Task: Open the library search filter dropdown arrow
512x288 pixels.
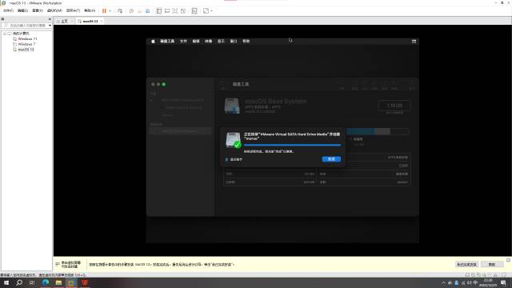Action: pyautogui.click(x=50, y=26)
